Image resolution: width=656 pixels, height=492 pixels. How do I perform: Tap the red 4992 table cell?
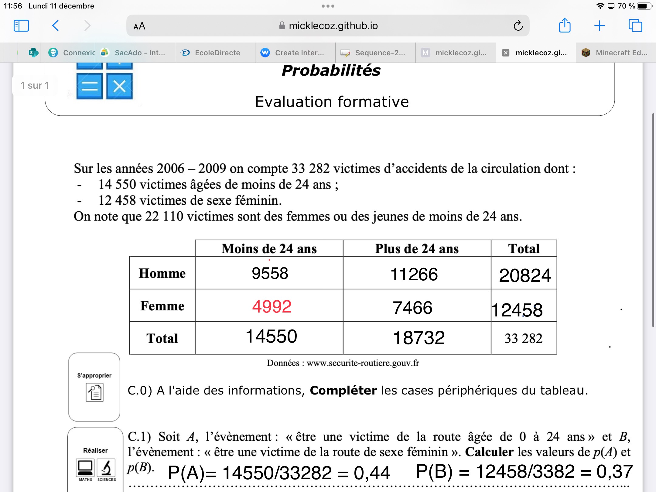click(272, 306)
